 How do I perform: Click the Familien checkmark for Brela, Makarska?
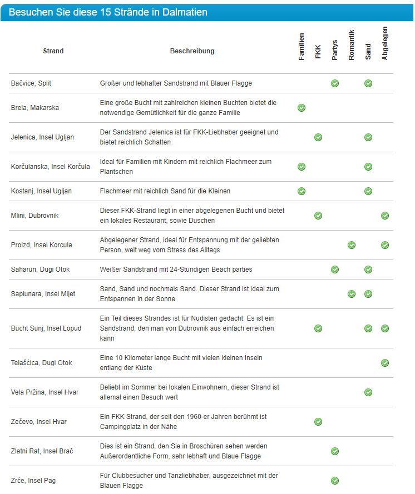pyautogui.click(x=302, y=108)
